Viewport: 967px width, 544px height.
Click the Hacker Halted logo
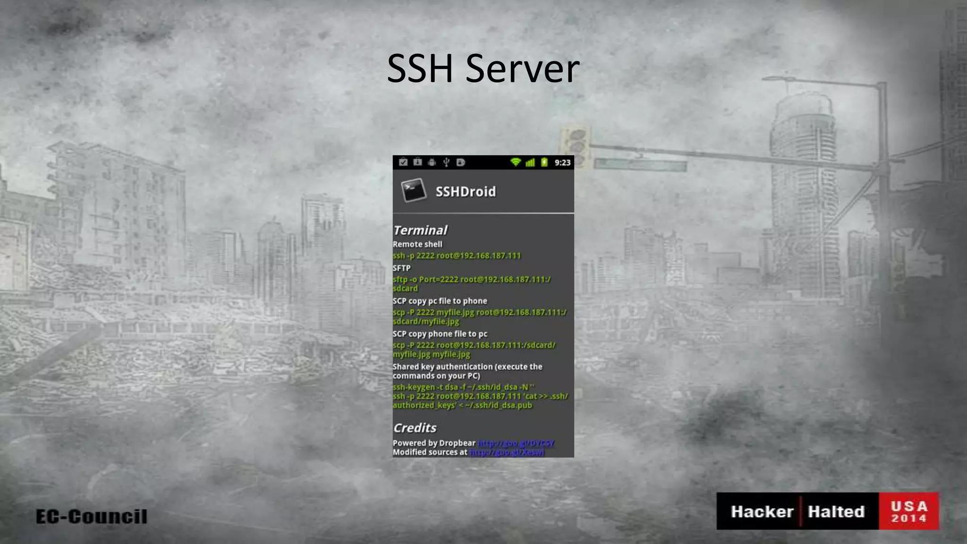coord(797,511)
